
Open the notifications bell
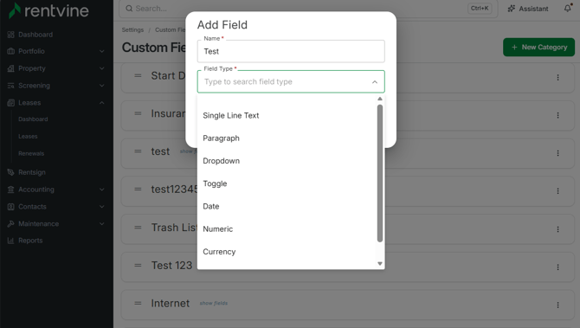tap(568, 8)
